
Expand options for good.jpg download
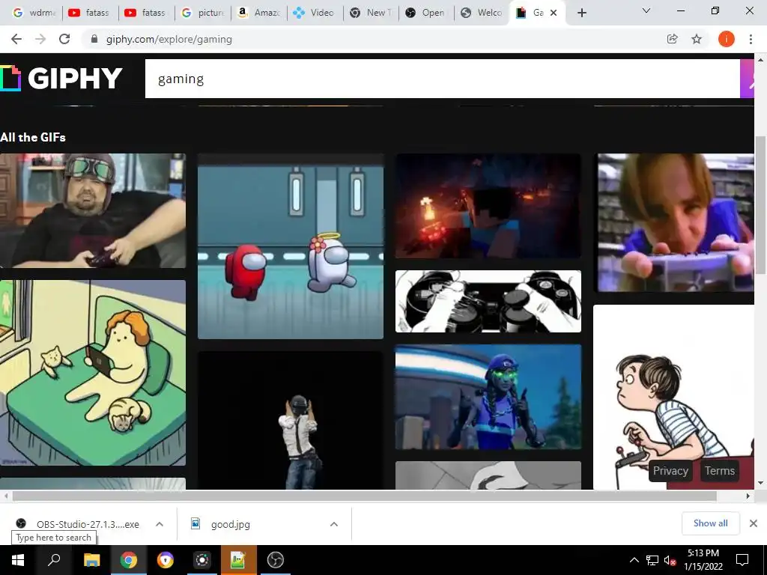coord(334,524)
